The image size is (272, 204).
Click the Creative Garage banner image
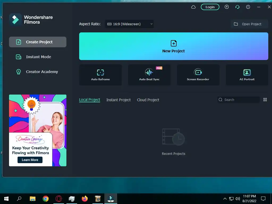coord(38,130)
